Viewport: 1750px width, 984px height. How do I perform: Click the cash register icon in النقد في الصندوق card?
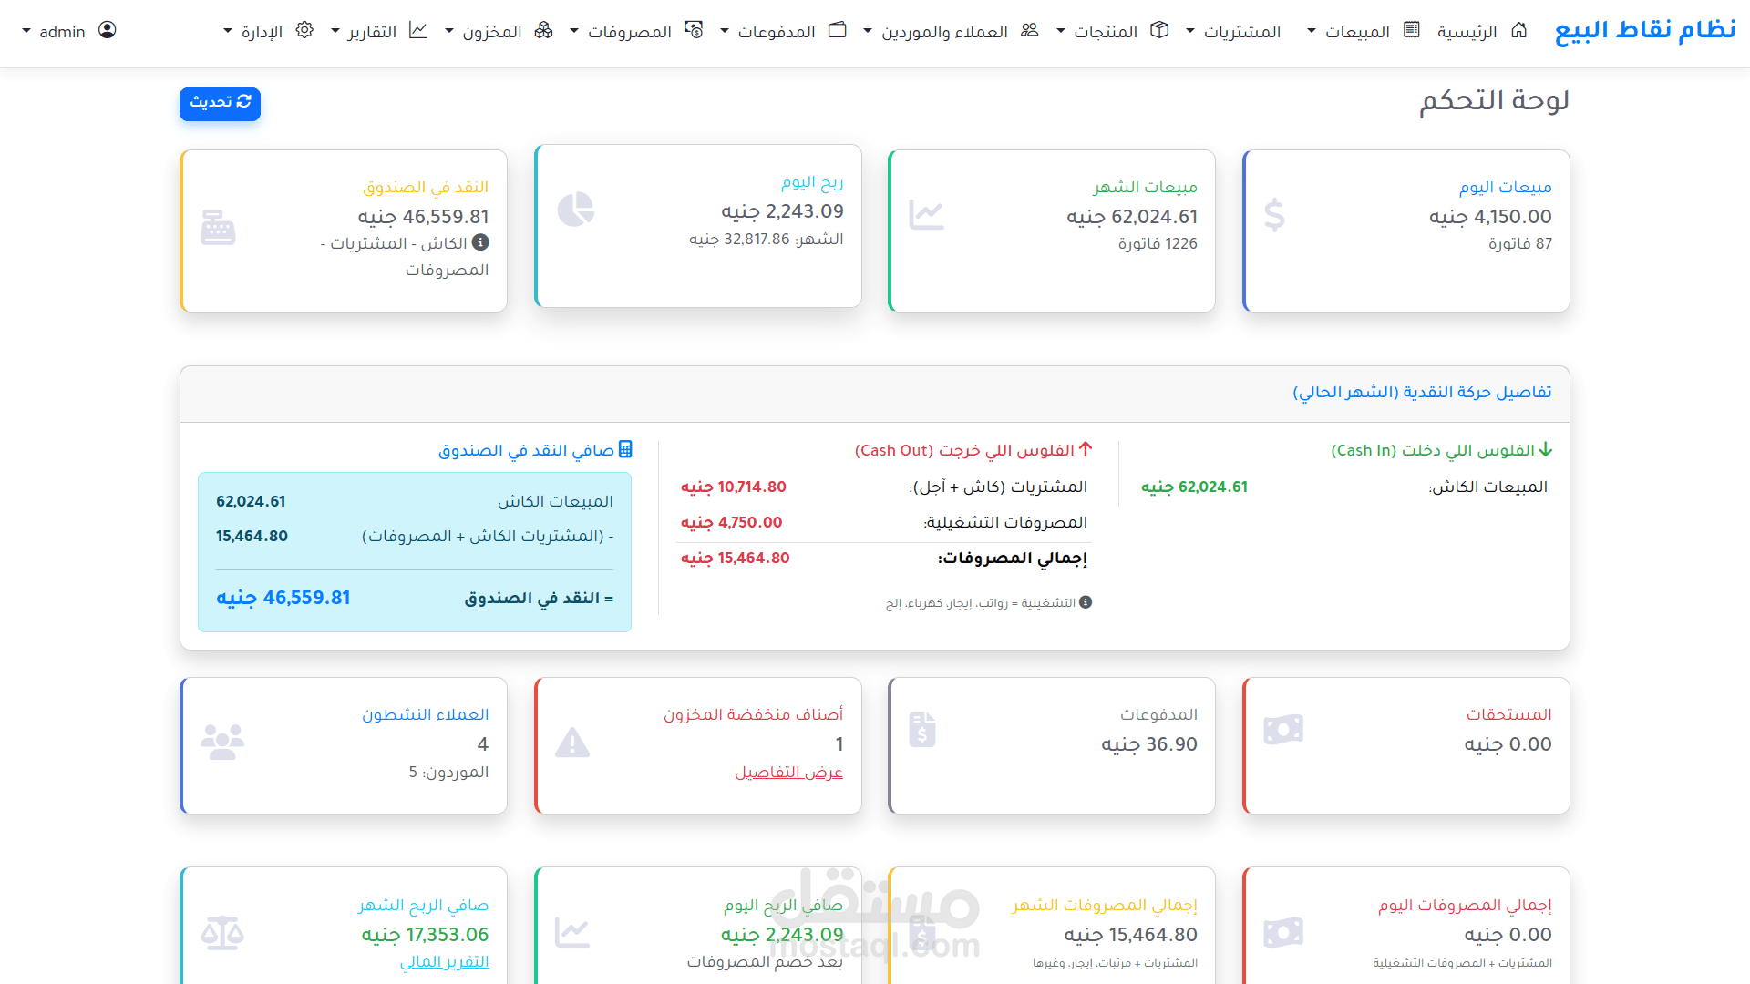point(218,227)
